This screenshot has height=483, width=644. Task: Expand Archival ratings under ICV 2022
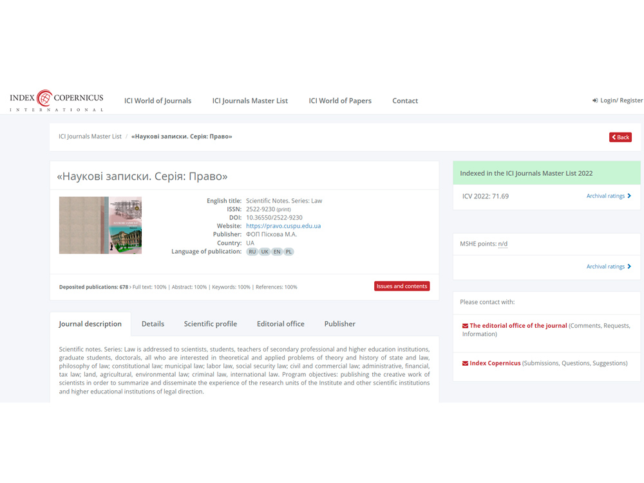click(x=609, y=196)
